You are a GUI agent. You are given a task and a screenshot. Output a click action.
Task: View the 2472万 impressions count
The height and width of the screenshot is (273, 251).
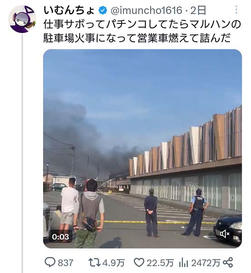pos(206,263)
